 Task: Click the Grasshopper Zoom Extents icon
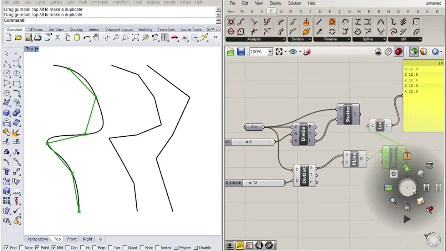pos(279,52)
